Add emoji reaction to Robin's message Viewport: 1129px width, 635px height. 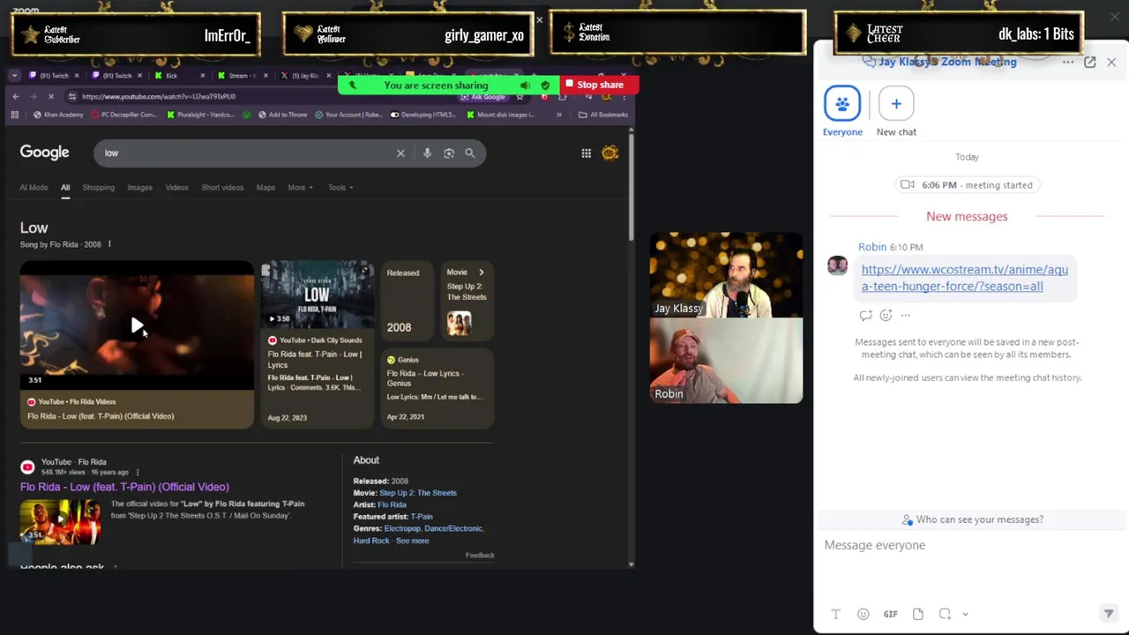[886, 315]
